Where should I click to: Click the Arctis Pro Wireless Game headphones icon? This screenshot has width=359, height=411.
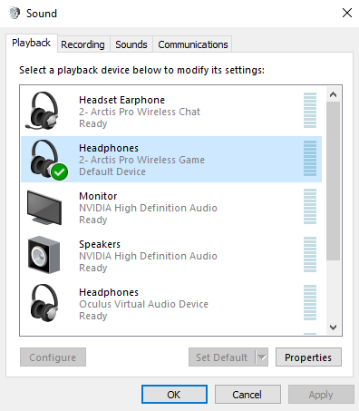click(45, 159)
